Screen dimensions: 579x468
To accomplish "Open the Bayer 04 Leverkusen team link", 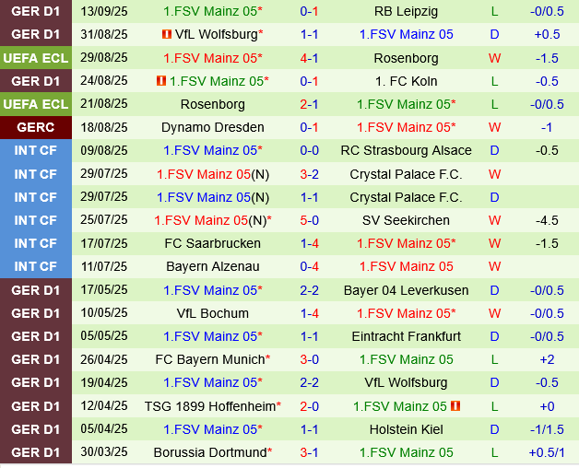I will (406, 290).
